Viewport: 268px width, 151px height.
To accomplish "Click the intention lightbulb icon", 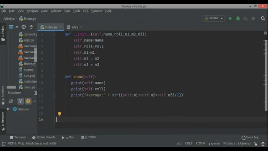I will (x=59, y=114).
